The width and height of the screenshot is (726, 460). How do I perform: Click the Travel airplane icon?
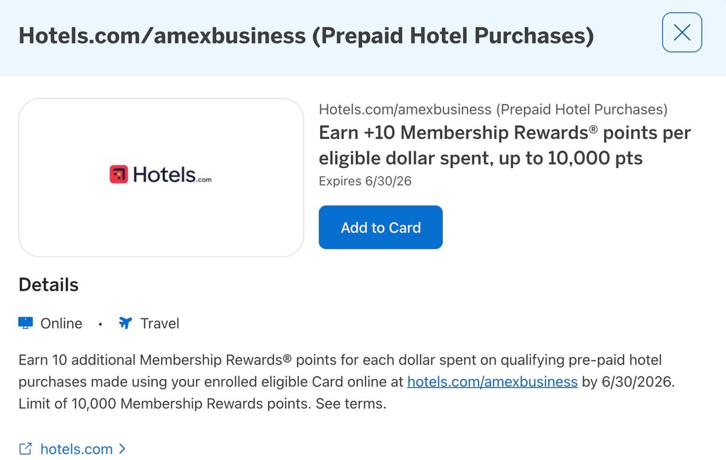(125, 323)
